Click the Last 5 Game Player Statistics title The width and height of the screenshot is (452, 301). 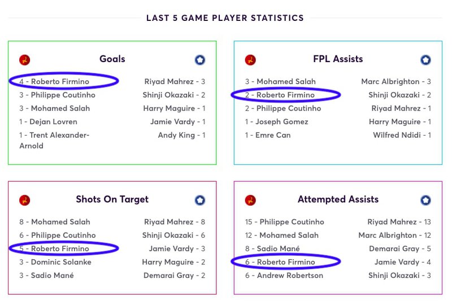pos(225,18)
